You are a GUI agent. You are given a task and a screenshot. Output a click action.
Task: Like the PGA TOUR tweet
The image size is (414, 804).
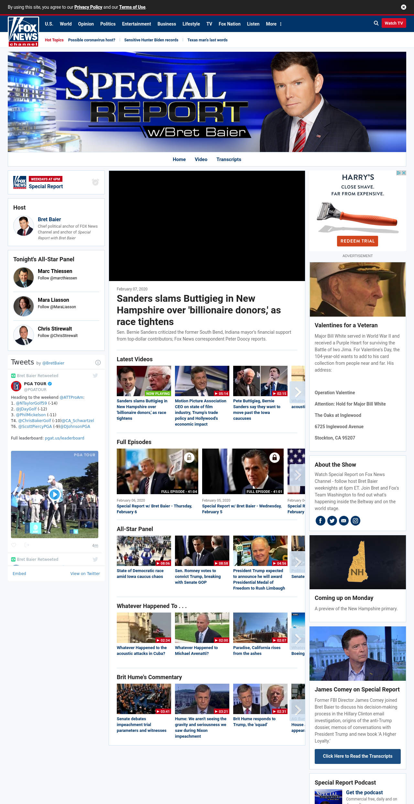[x=14, y=545]
